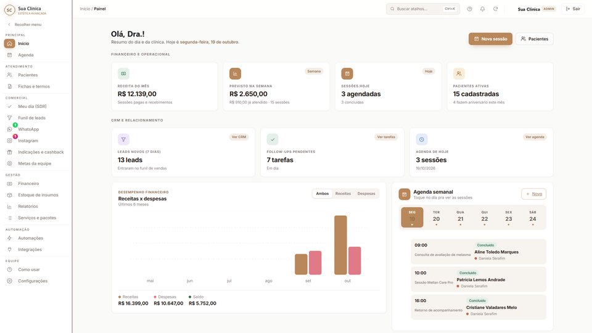Screen dimensions: 592x333
Task: Click the WhatsApp icon in sidebar
Action: (x=9, y=129)
